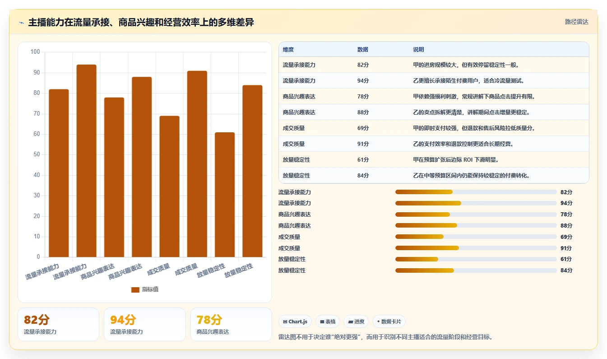Click the 维度 column header

(x=288, y=50)
